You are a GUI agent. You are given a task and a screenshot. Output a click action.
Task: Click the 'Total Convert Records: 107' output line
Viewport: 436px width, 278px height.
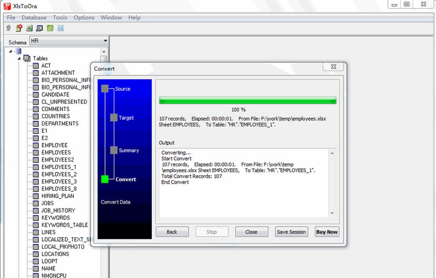coord(191,176)
